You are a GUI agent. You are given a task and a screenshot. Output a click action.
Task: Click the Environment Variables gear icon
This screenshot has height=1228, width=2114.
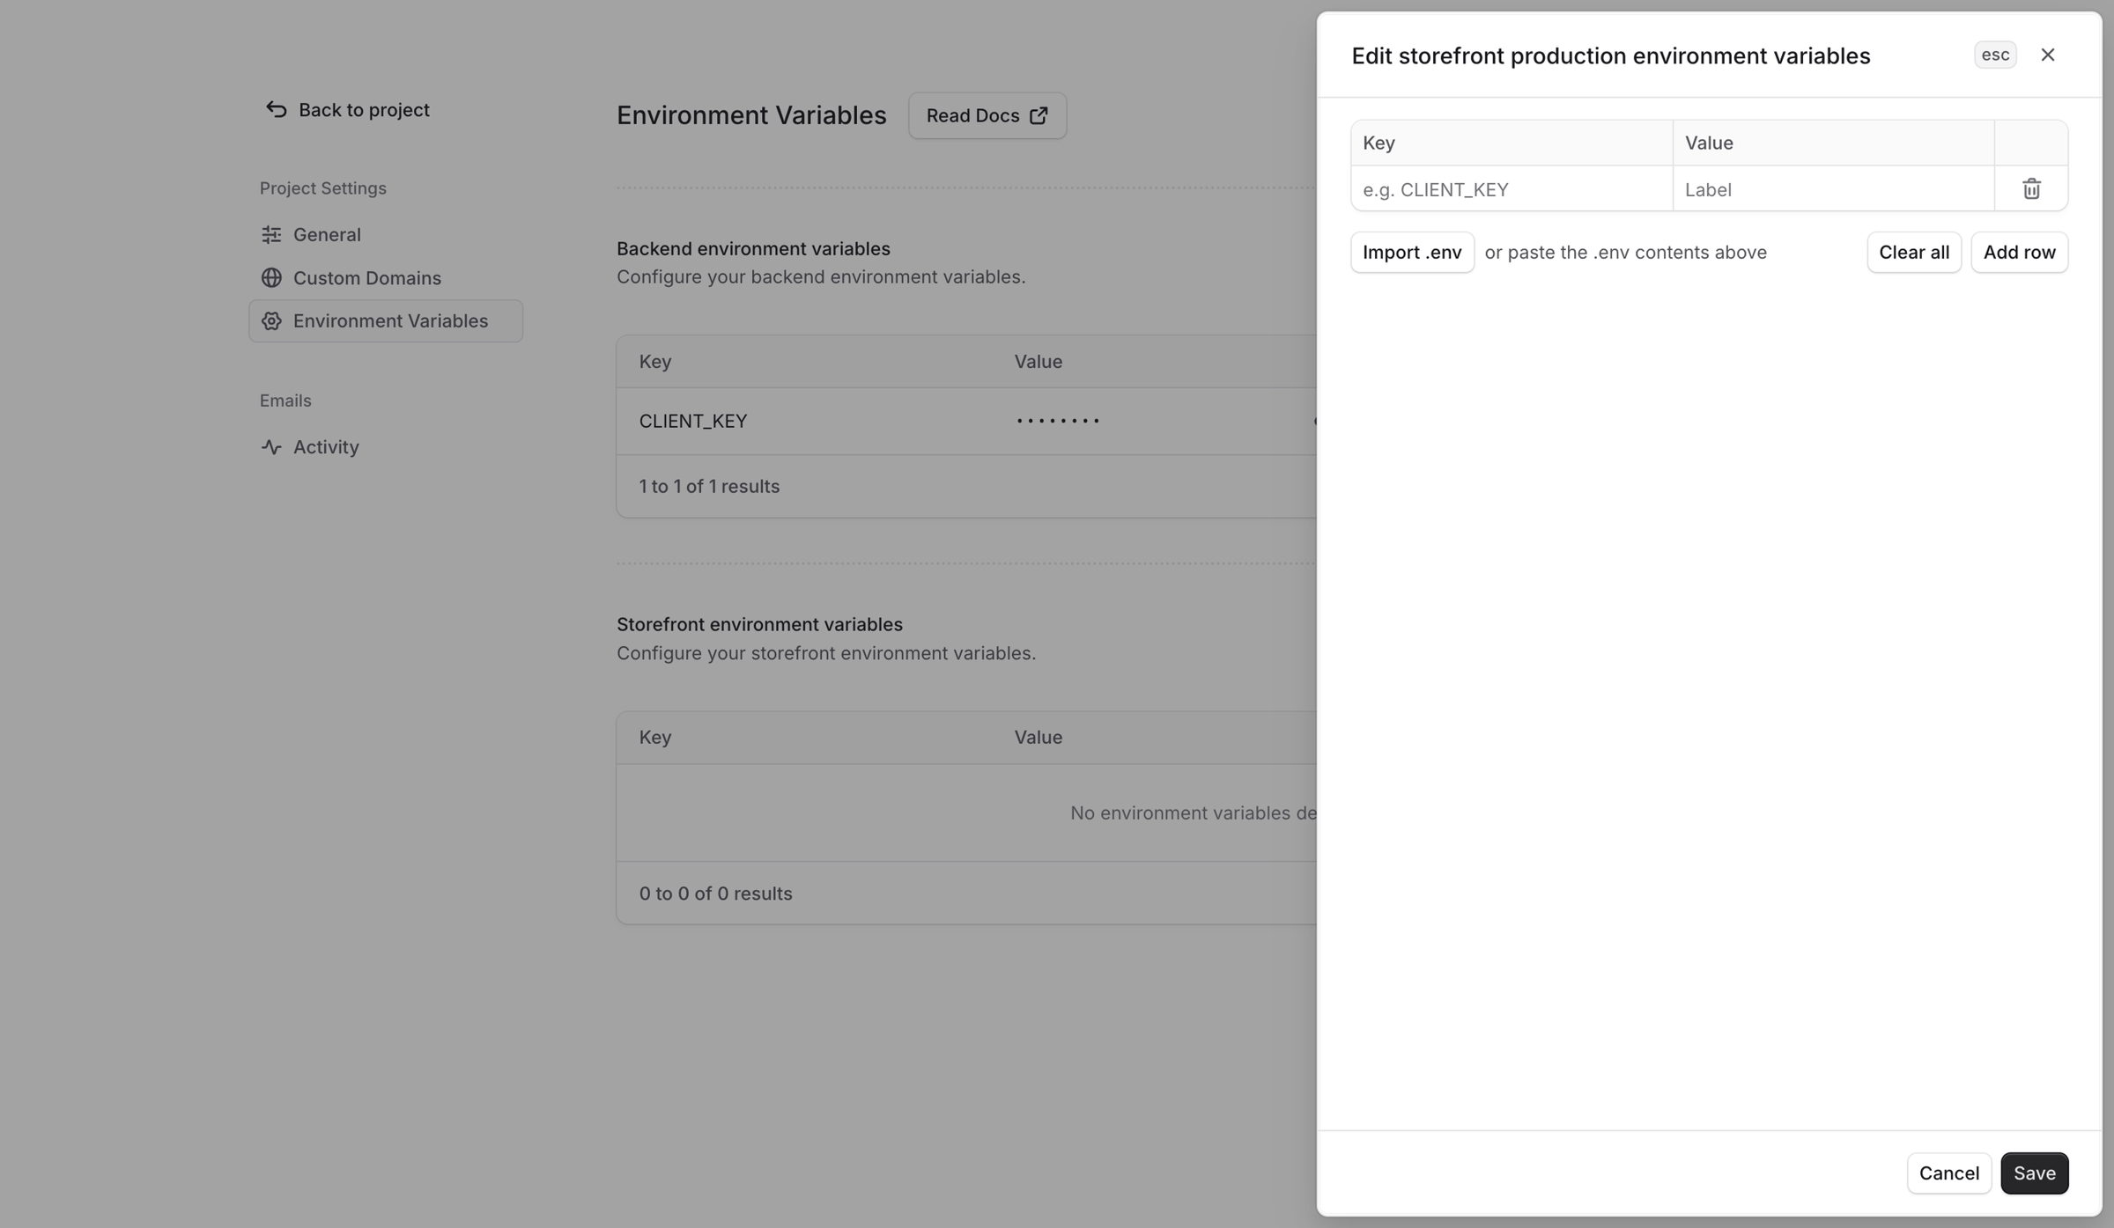[x=271, y=320]
